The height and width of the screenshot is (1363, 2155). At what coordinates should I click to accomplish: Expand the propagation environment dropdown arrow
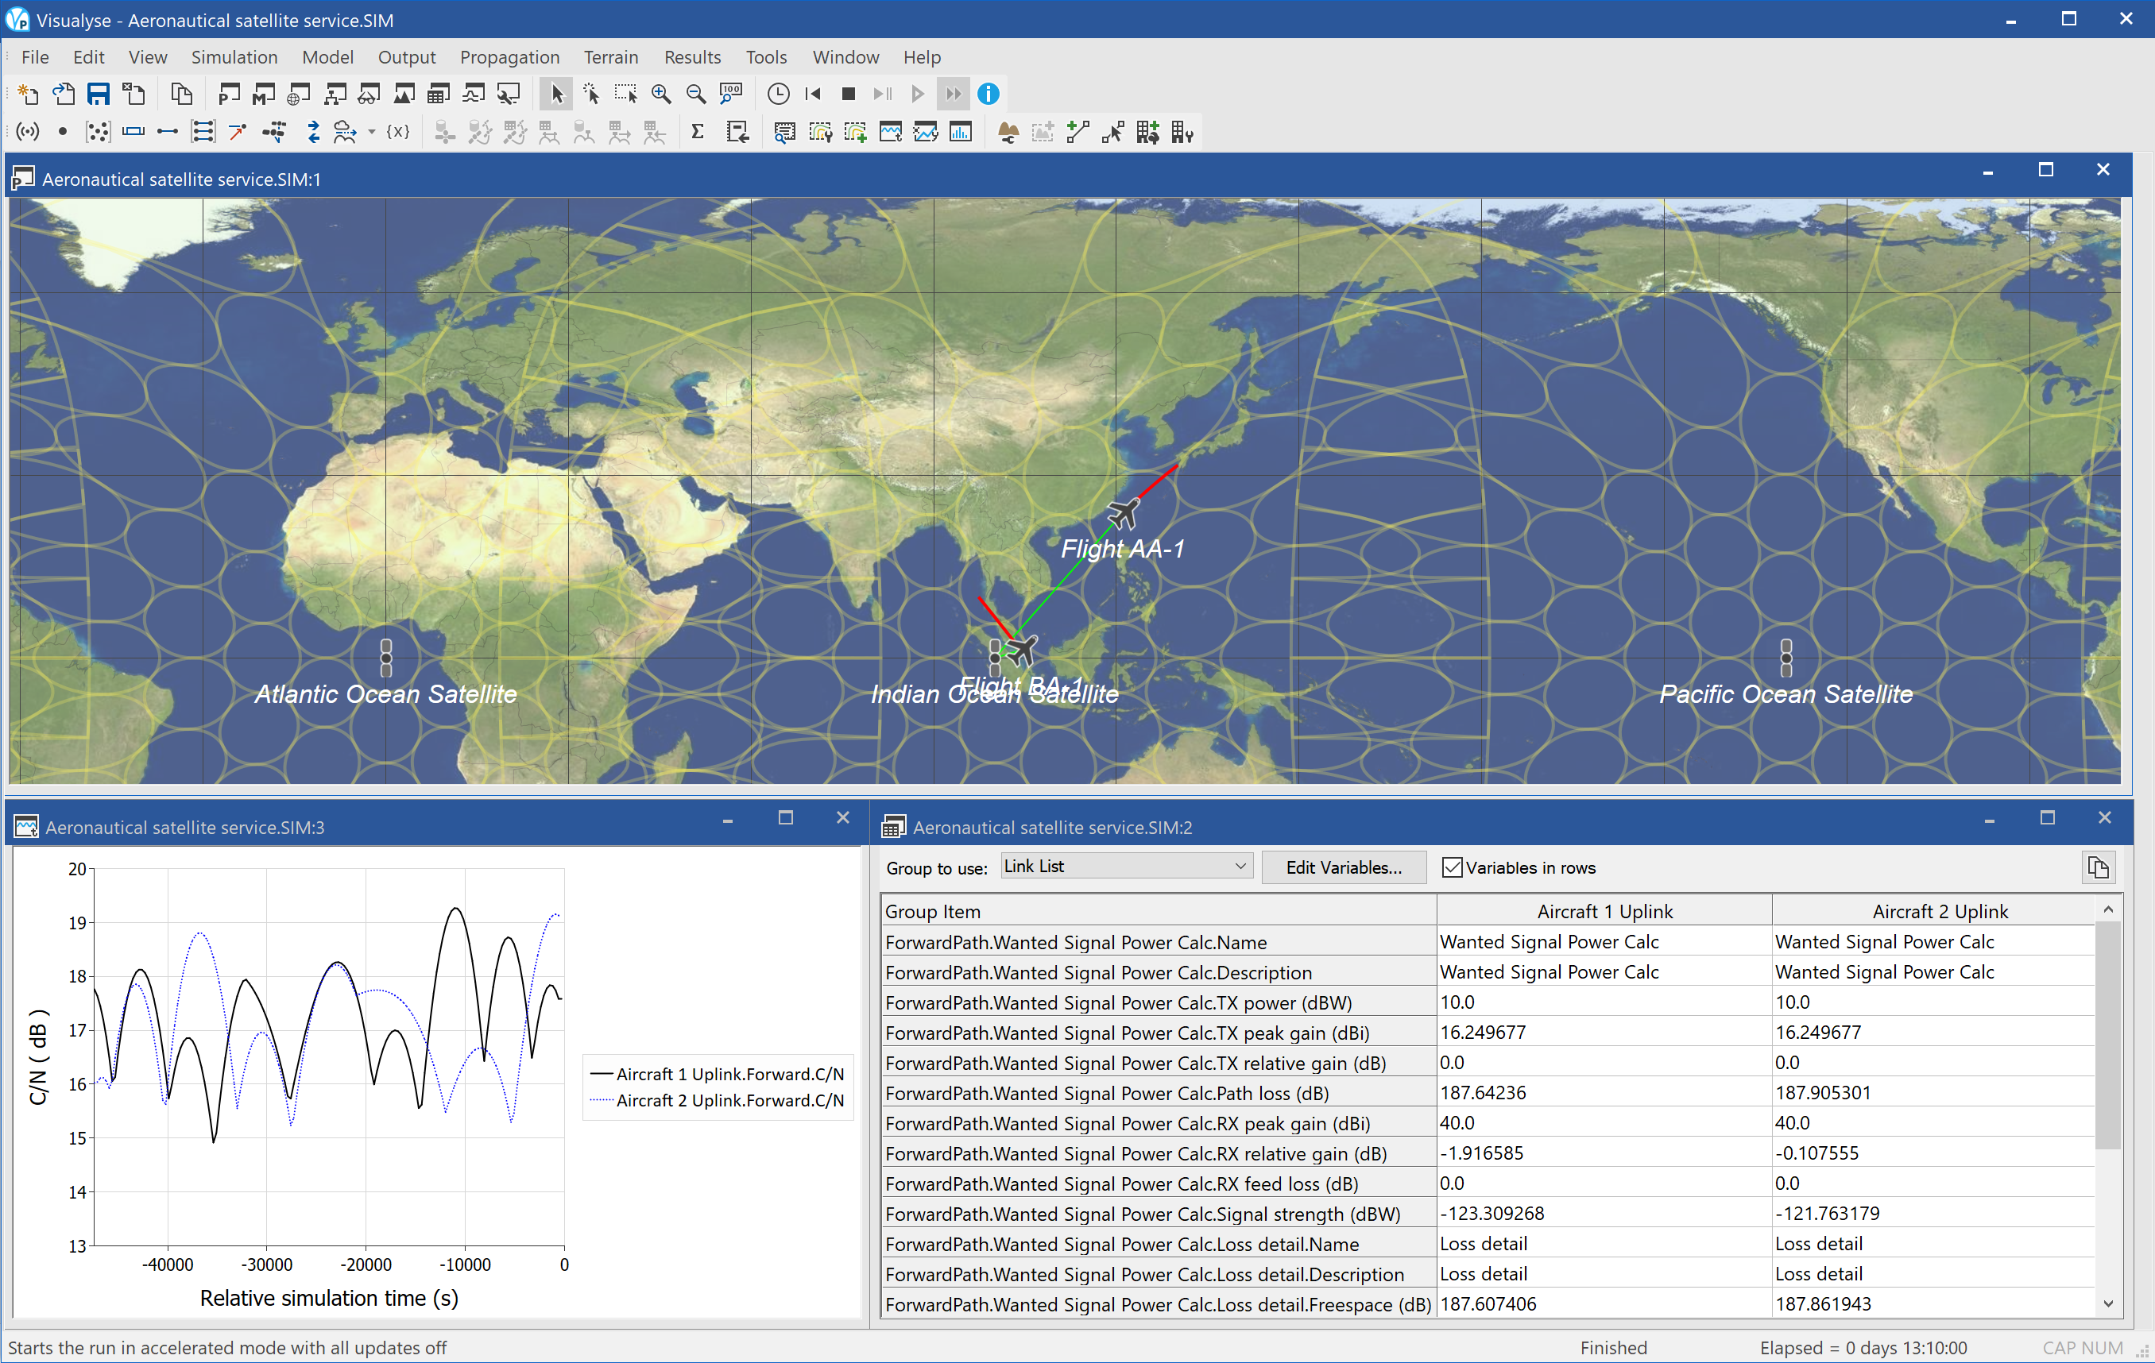point(371,133)
